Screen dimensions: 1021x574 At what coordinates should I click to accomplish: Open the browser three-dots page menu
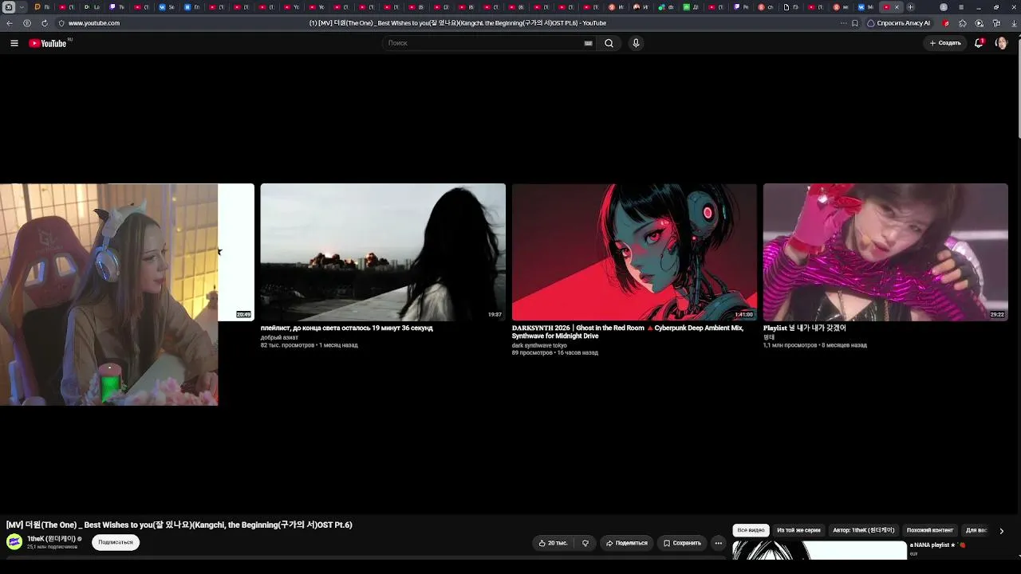pyautogui.click(x=844, y=23)
